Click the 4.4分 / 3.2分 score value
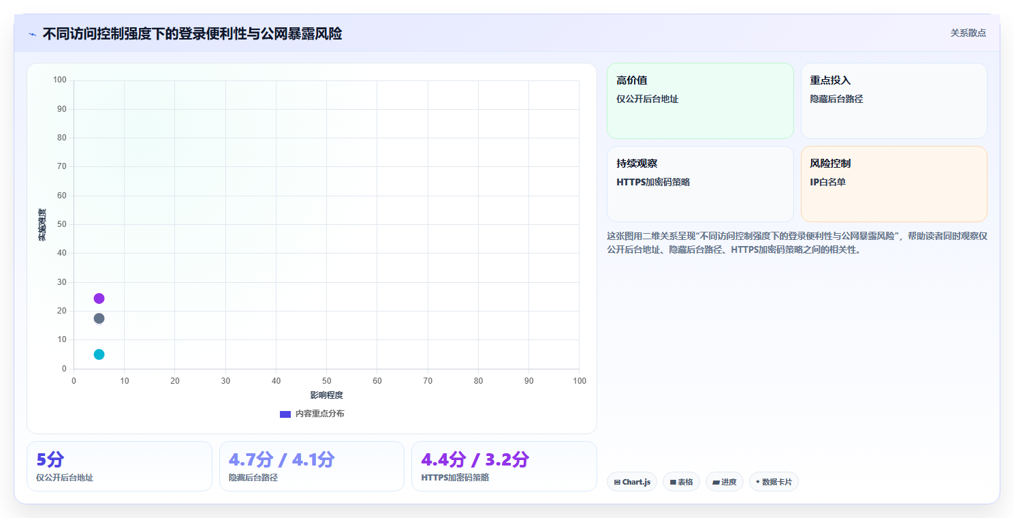The image size is (1014, 518). 475,459
